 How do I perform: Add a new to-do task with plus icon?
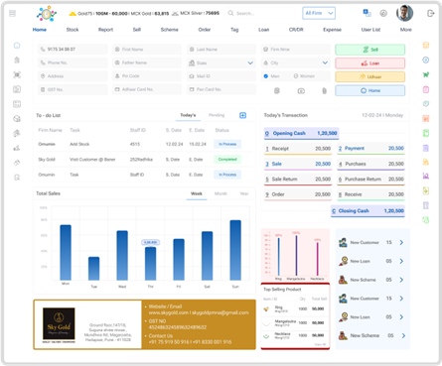tap(242, 115)
